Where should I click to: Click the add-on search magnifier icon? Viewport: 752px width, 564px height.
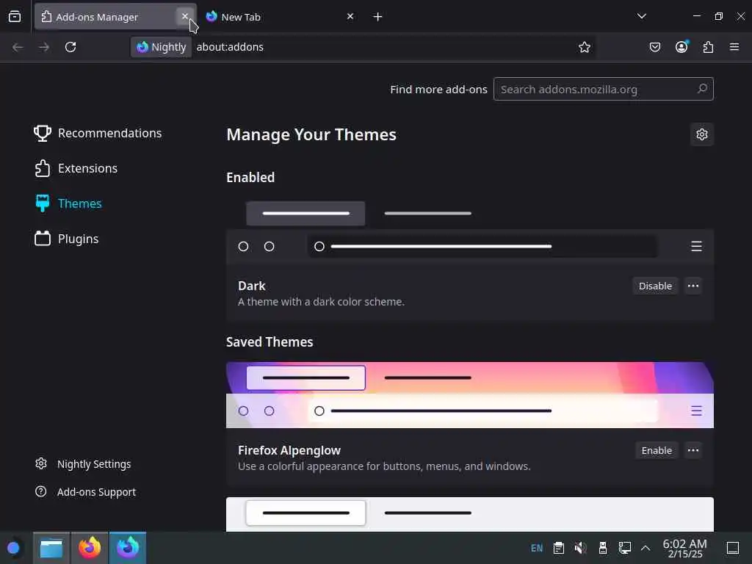tap(702, 89)
